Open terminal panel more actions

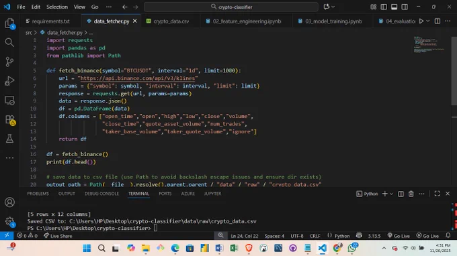pyautogui.click(x=421, y=194)
